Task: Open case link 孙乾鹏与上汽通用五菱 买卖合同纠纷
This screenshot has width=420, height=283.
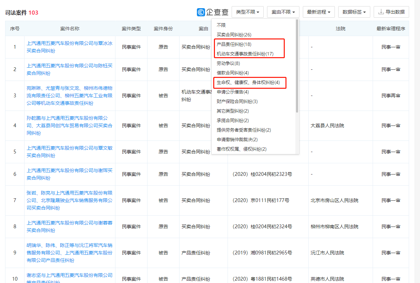Action: click(69, 126)
